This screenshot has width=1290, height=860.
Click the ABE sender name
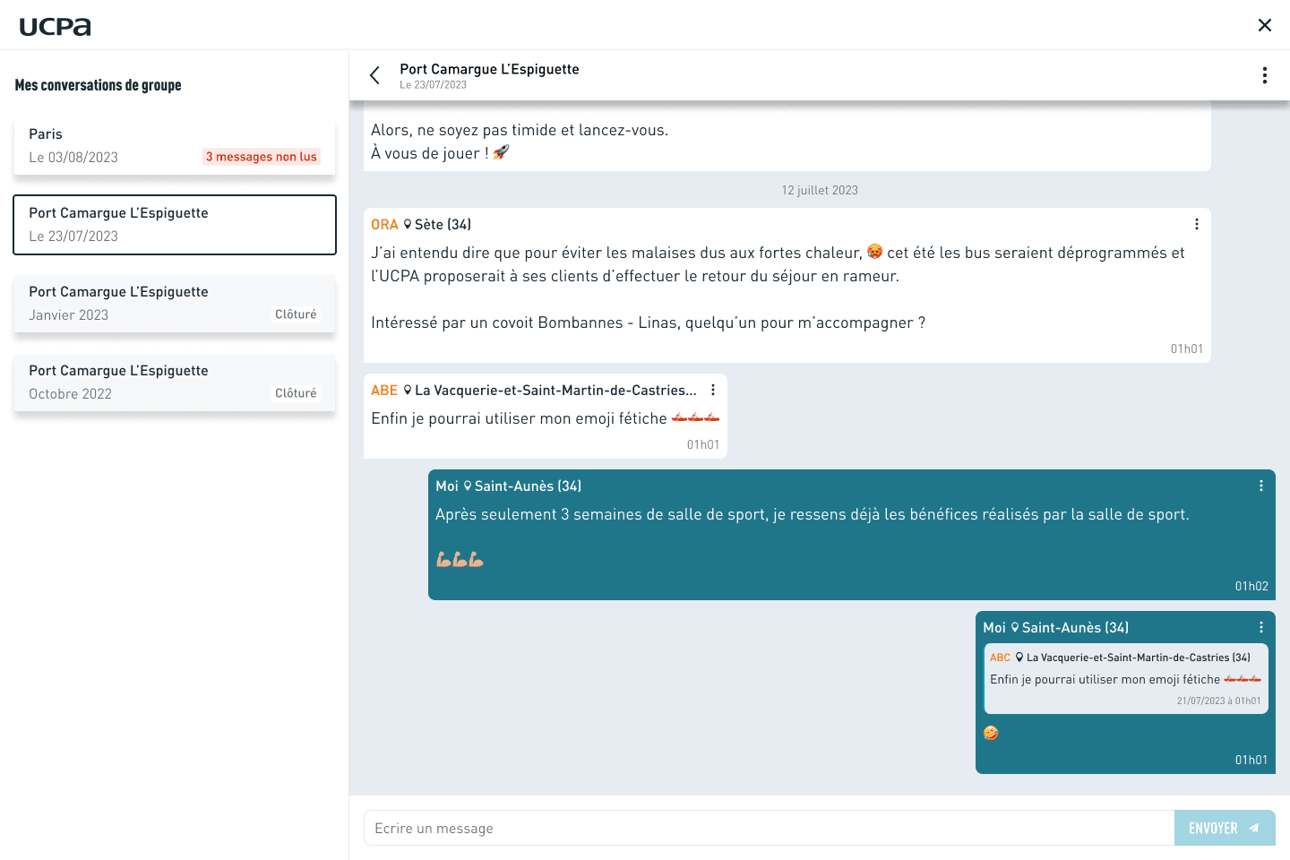coord(384,390)
